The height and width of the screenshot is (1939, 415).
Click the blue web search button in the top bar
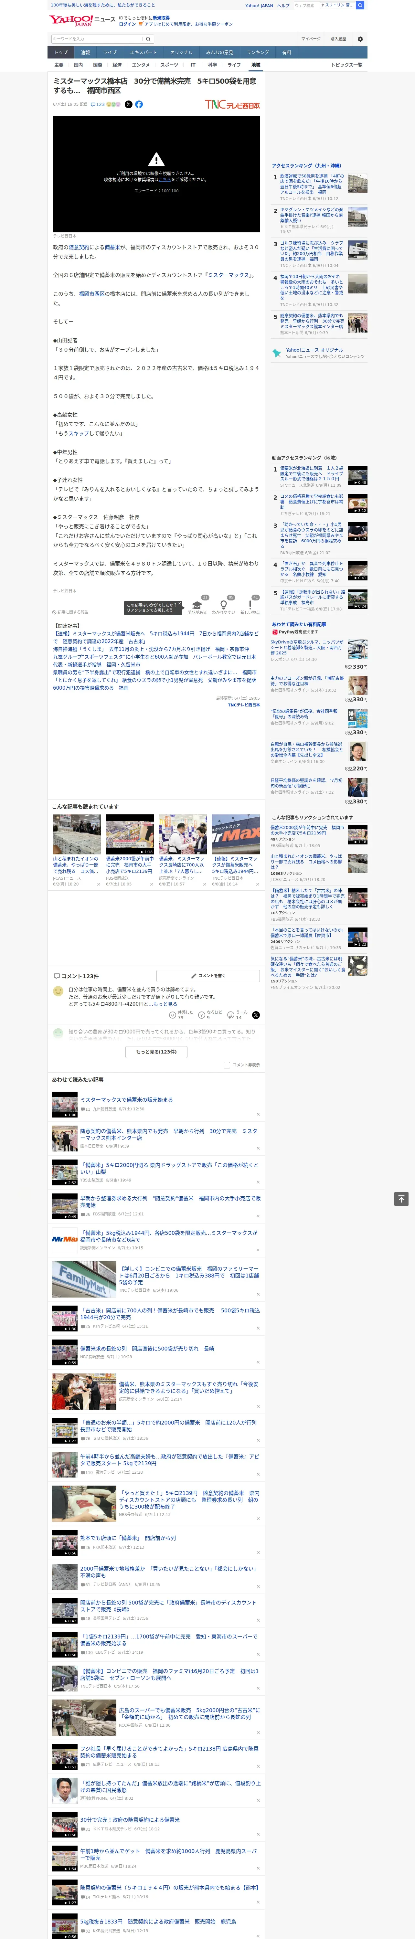(360, 5)
